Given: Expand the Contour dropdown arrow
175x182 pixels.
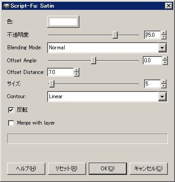Looking at the screenshot, I should [x=162, y=96].
